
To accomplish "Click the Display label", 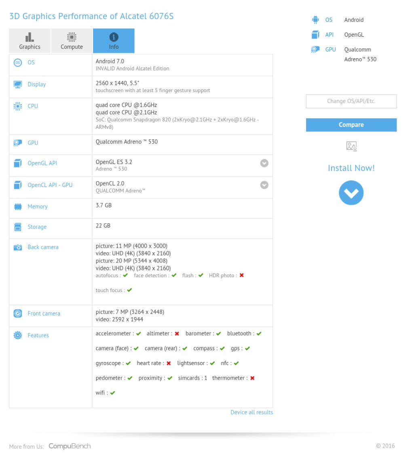I will pos(37,84).
